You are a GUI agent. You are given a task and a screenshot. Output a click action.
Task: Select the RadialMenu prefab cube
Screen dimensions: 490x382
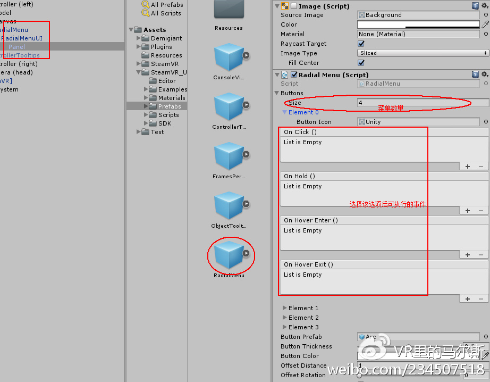point(229,255)
